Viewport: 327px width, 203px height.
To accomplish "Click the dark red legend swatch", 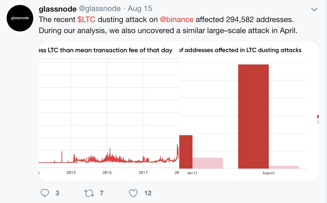I will pos(318,116).
